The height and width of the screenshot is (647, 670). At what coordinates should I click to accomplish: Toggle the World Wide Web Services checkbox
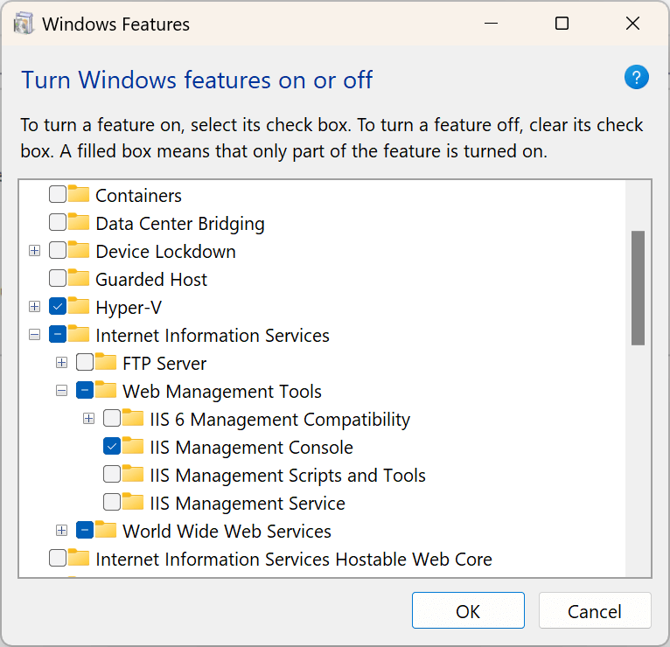click(x=85, y=530)
